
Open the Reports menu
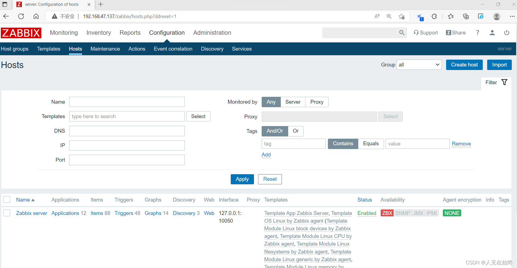pos(130,33)
